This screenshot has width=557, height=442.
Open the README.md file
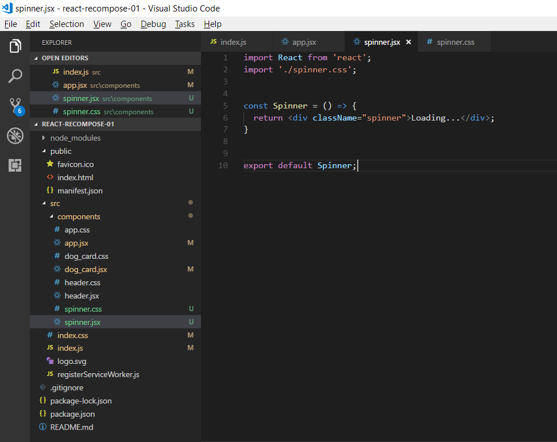point(73,427)
